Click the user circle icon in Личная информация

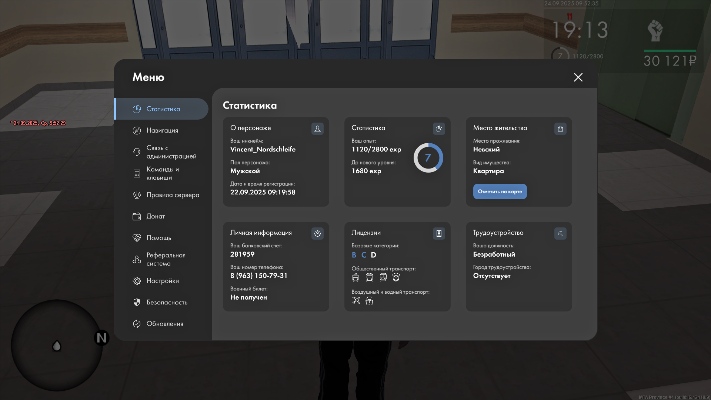pos(317,233)
